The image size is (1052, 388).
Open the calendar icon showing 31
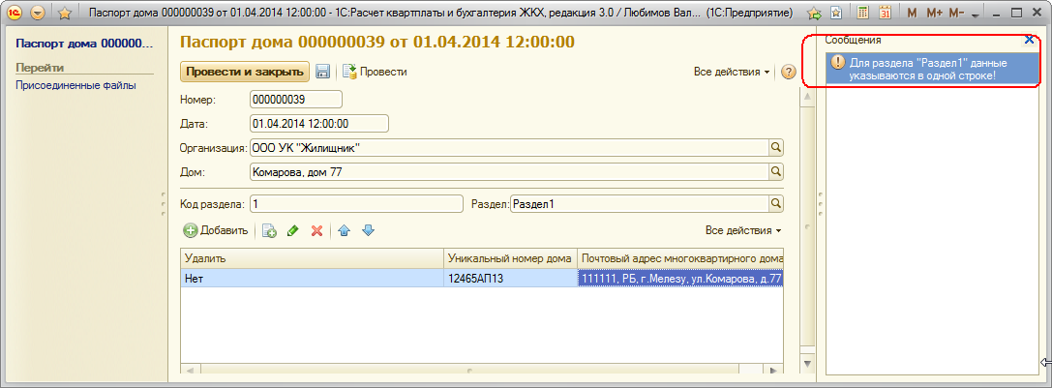click(885, 13)
